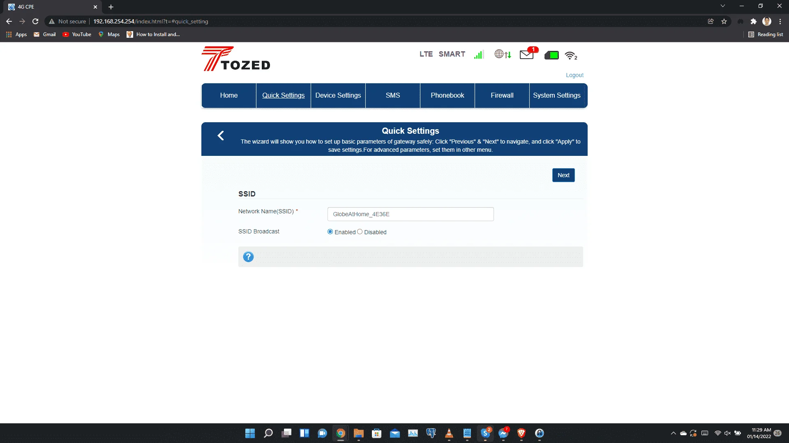
Task: Open the Microsoft Store taskbar icon
Action: [x=377, y=433]
